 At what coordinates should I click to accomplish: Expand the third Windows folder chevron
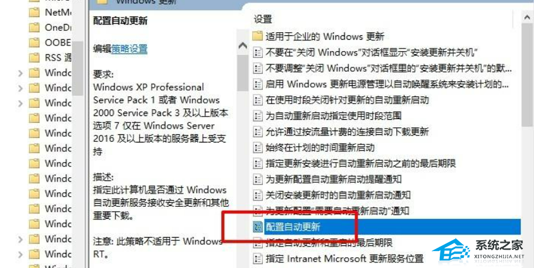pyautogui.click(x=20, y=103)
